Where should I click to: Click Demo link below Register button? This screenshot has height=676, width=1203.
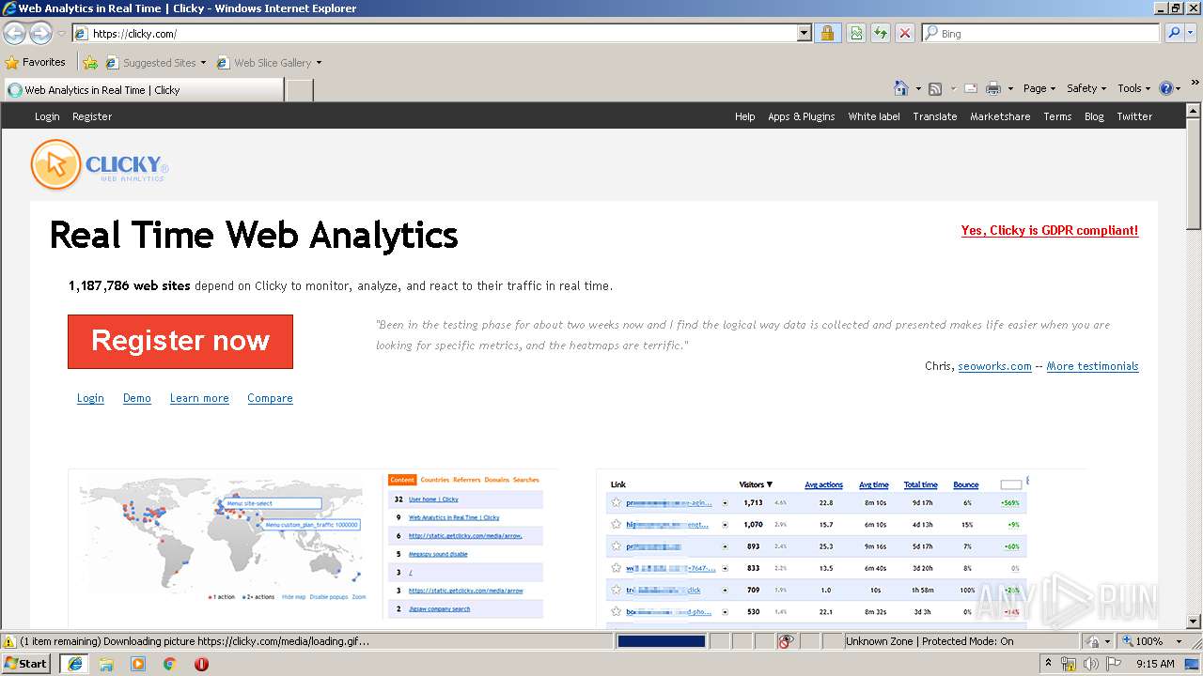coord(137,398)
